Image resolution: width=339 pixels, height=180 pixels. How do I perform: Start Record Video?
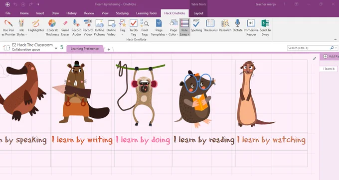(88, 28)
